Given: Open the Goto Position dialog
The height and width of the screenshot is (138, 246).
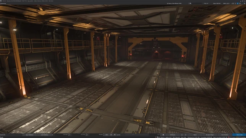Looking at the screenshot, I should pos(225,135).
